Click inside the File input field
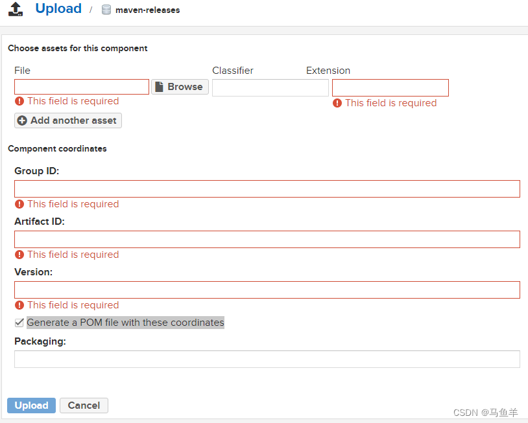 81,86
